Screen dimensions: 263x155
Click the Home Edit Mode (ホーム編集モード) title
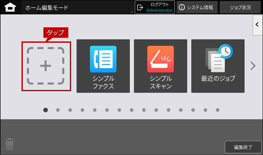coord(47,7)
